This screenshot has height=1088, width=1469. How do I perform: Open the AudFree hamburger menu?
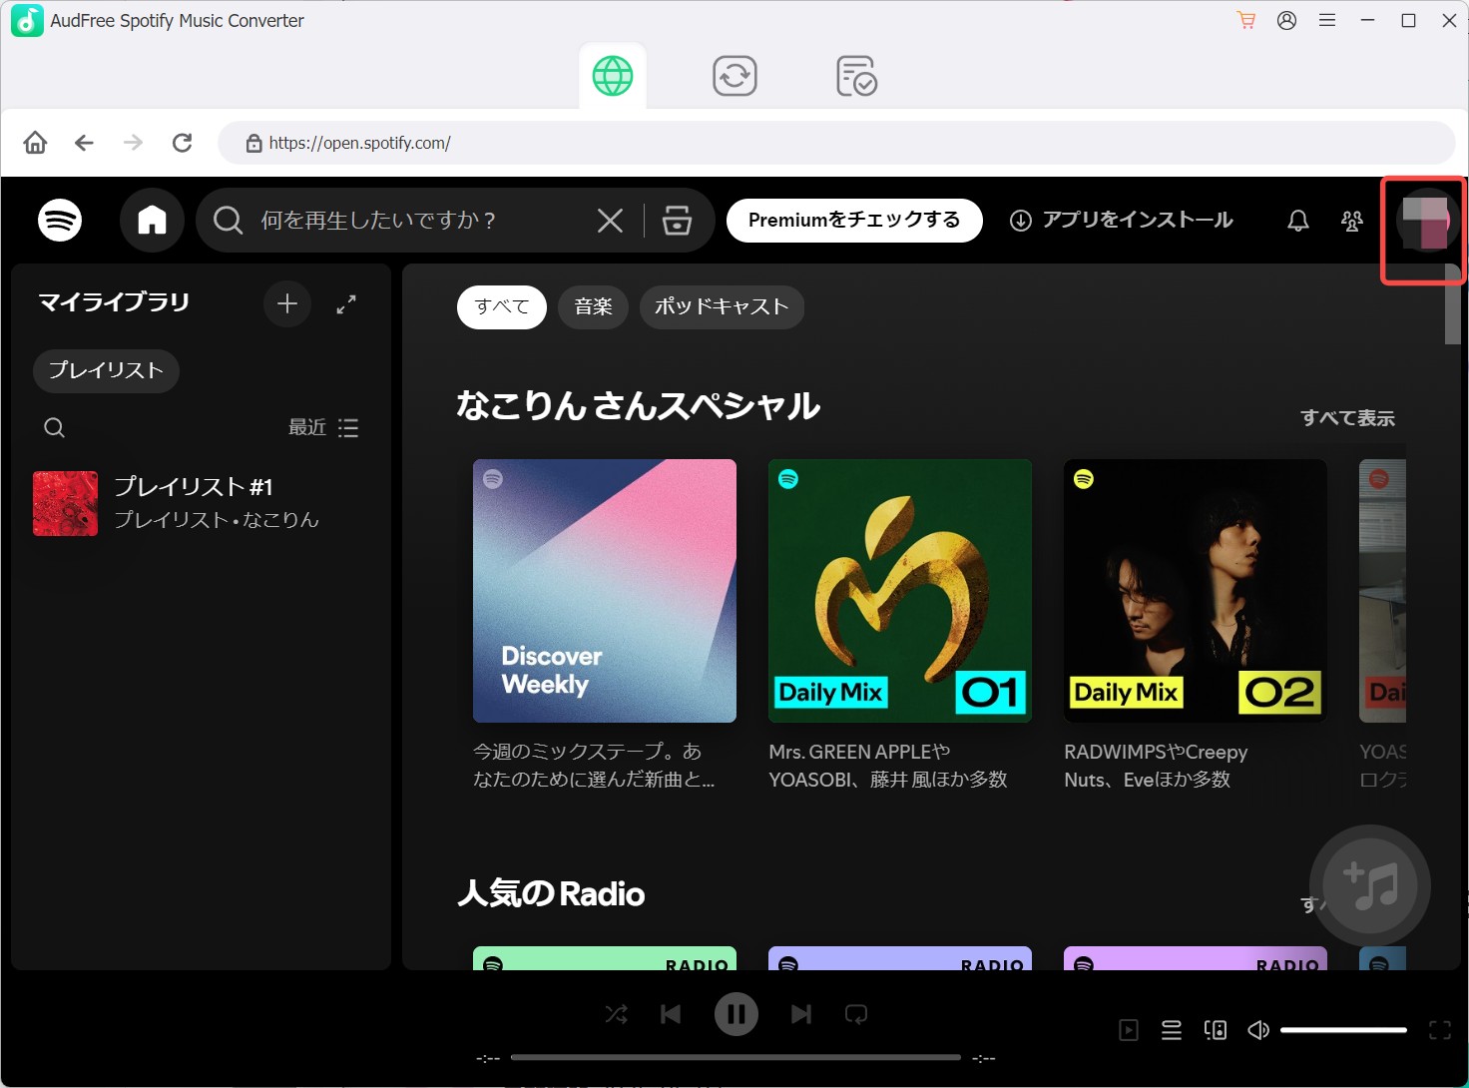click(x=1327, y=20)
